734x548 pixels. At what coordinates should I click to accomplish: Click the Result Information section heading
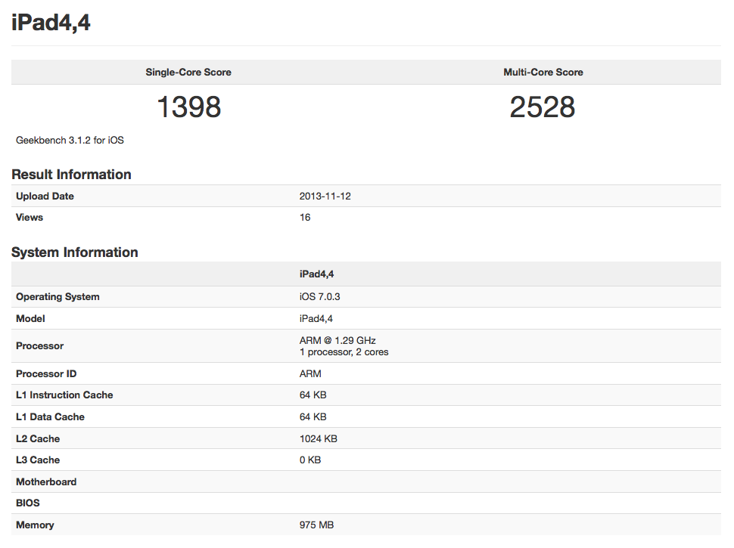[71, 175]
